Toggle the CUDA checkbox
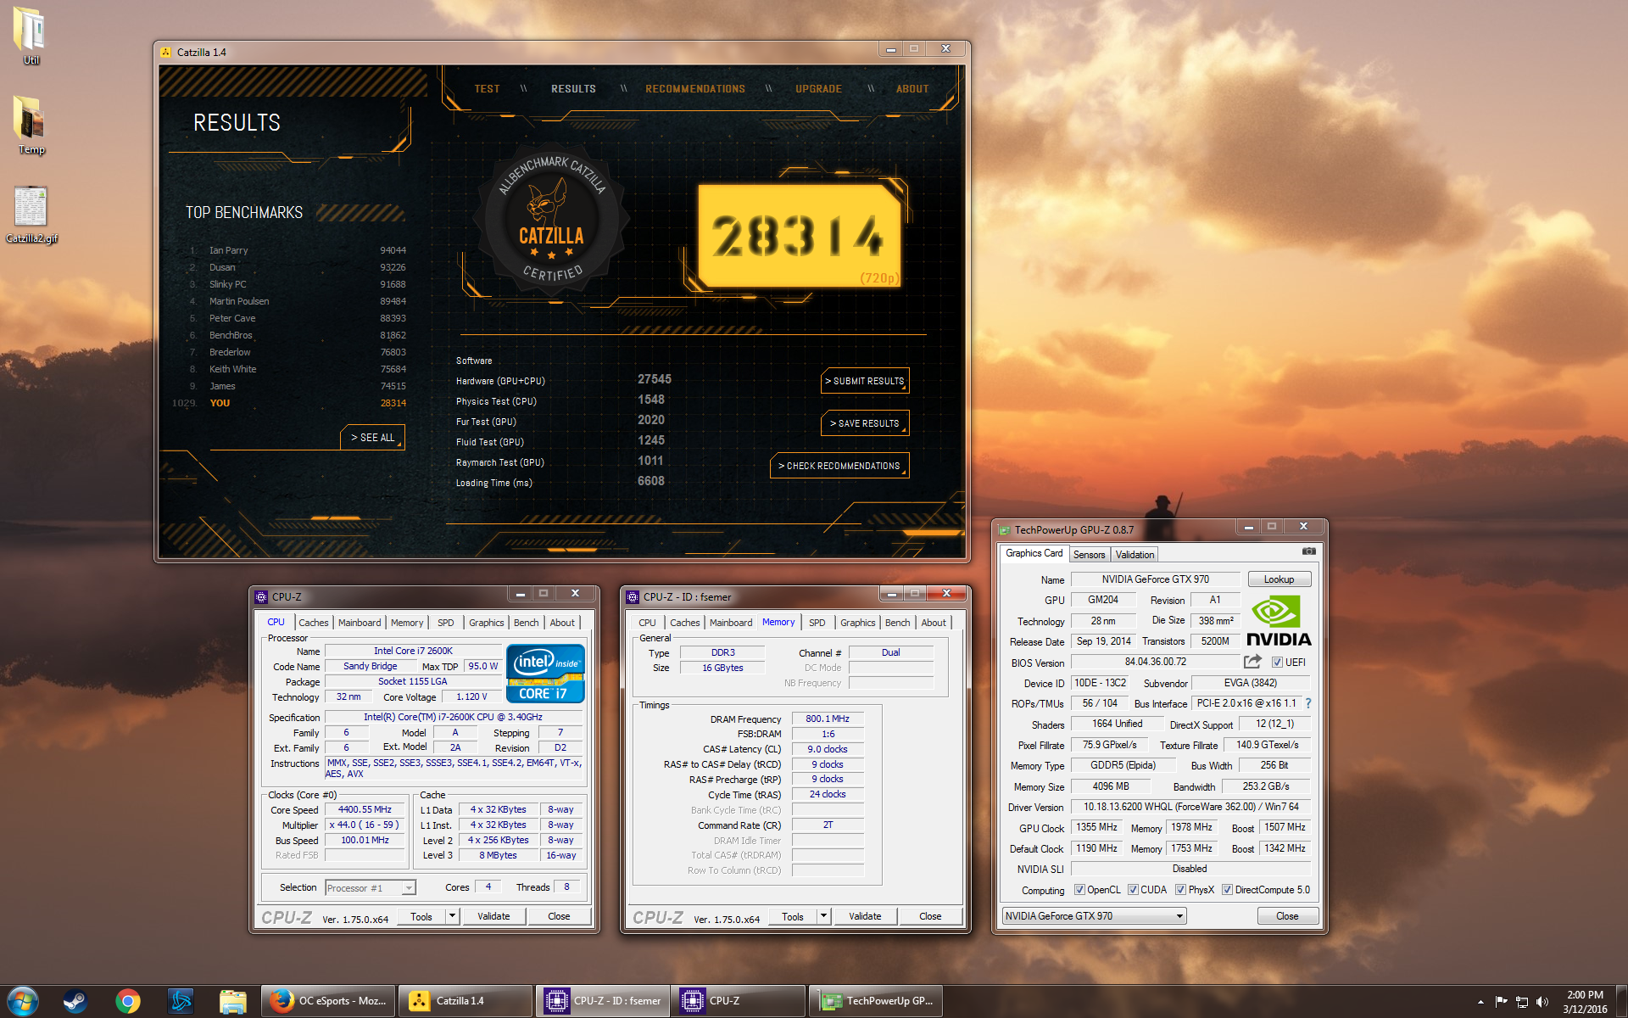The image size is (1628, 1018). pos(1133,890)
